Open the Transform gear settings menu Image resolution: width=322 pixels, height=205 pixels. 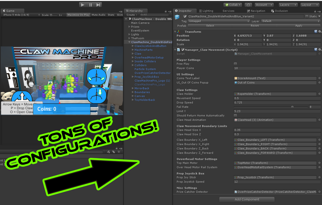click(320, 31)
